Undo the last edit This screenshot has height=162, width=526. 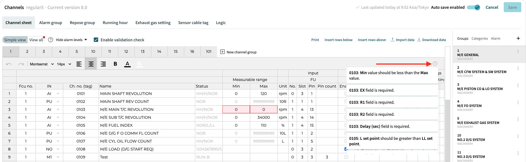coord(9,64)
